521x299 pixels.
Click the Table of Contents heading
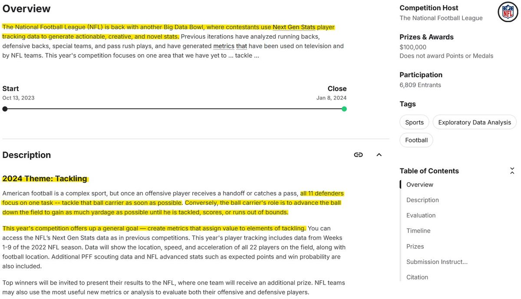pos(429,171)
